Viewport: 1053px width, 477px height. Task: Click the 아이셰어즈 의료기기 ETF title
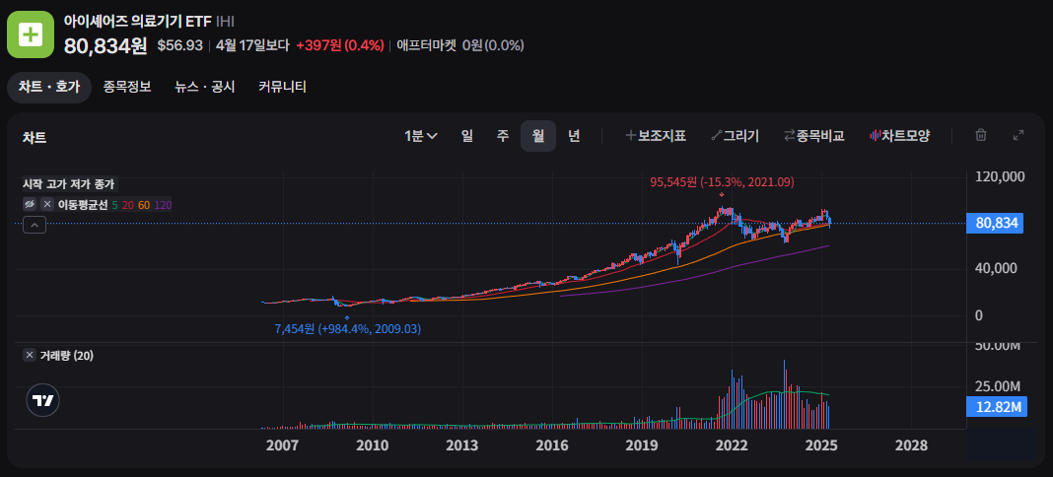pos(138,22)
